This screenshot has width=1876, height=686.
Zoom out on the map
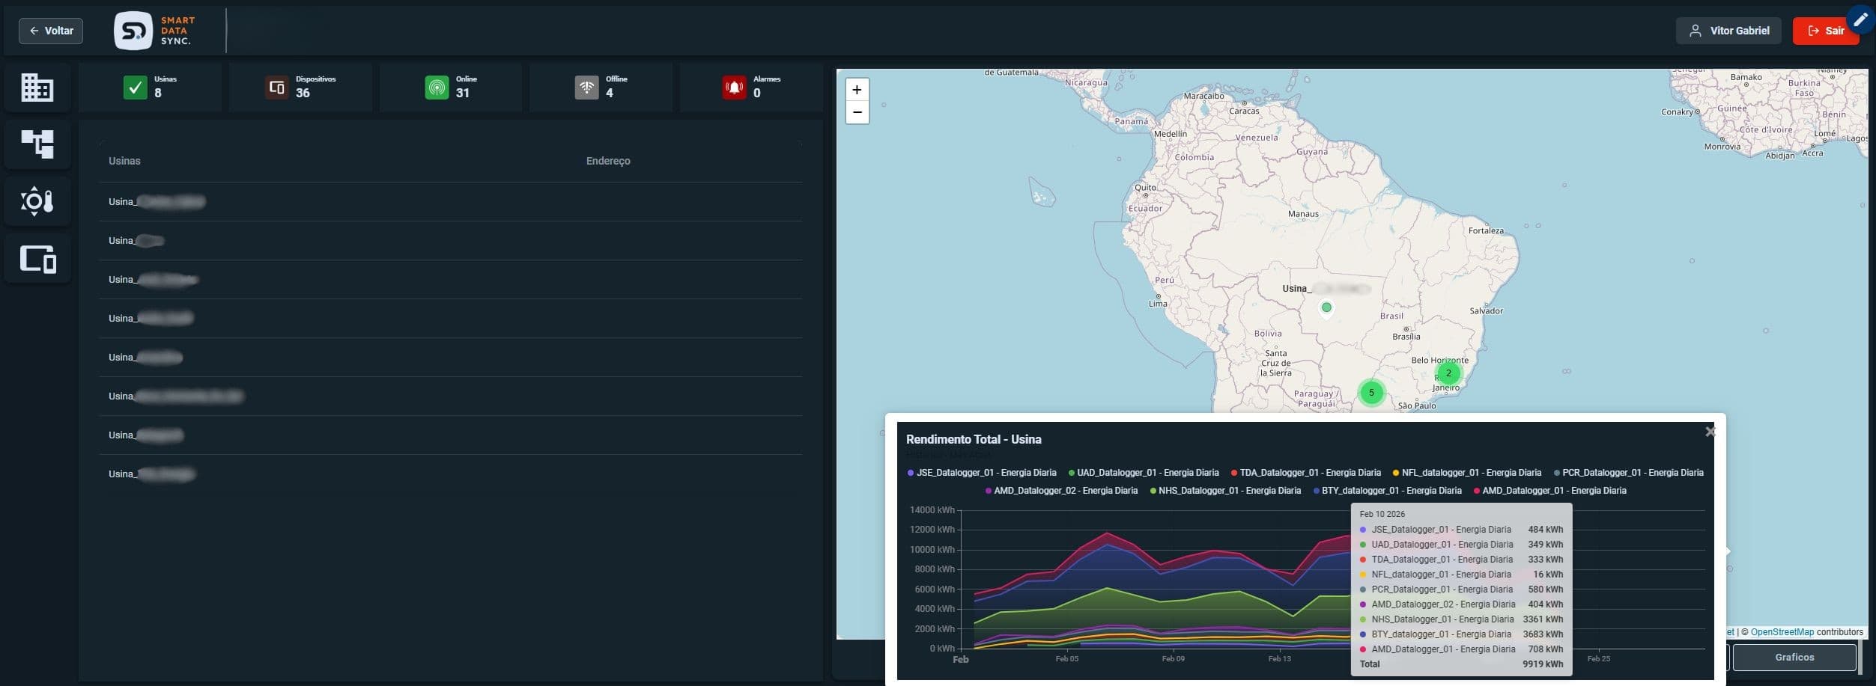point(857,112)
